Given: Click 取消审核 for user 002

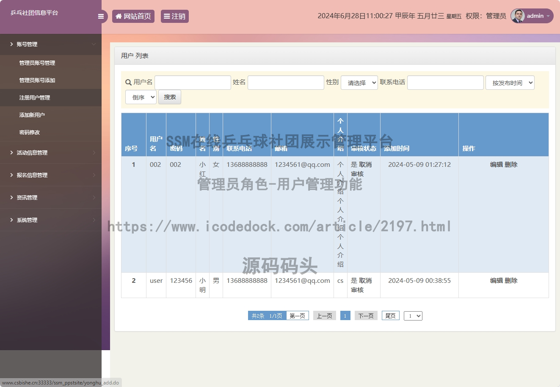Looking at the screenshot, I should 362,169.
